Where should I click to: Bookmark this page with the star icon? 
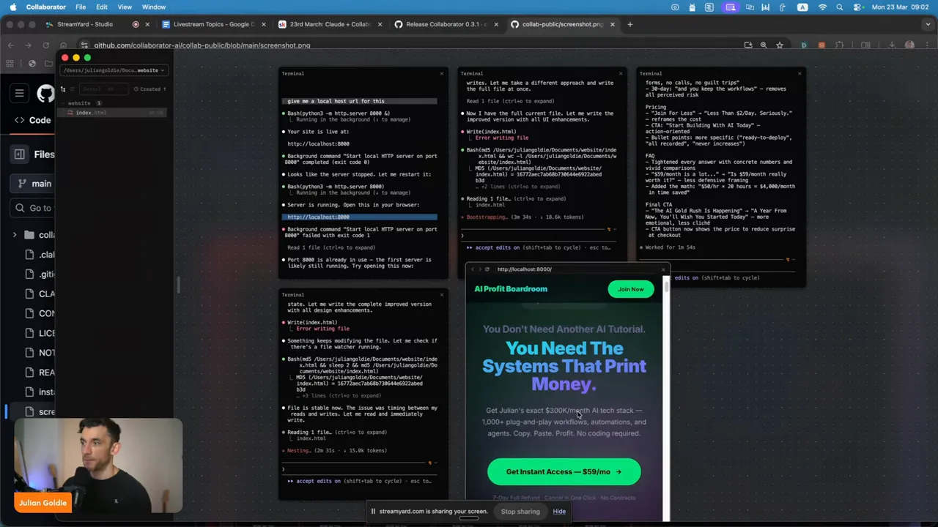click(x=780, y=45)
